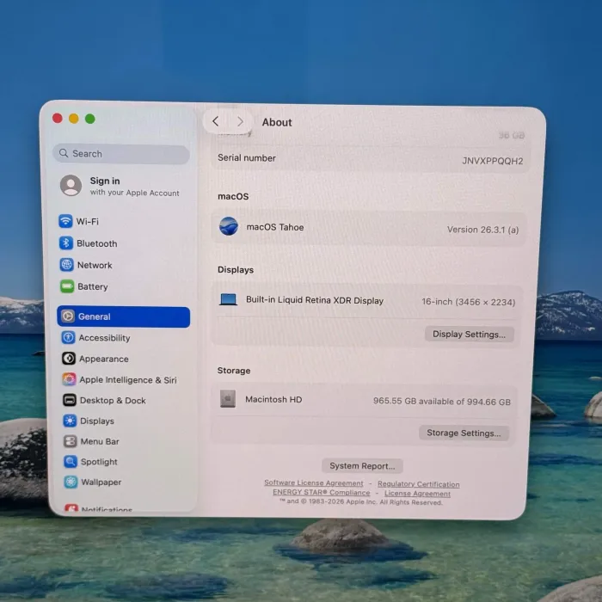Go forward with the right chevron
Screen dimensions: 602x602
click(x=240, y=122)
